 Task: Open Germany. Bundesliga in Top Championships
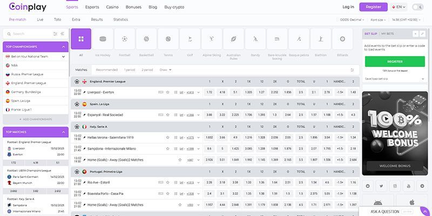36,92
